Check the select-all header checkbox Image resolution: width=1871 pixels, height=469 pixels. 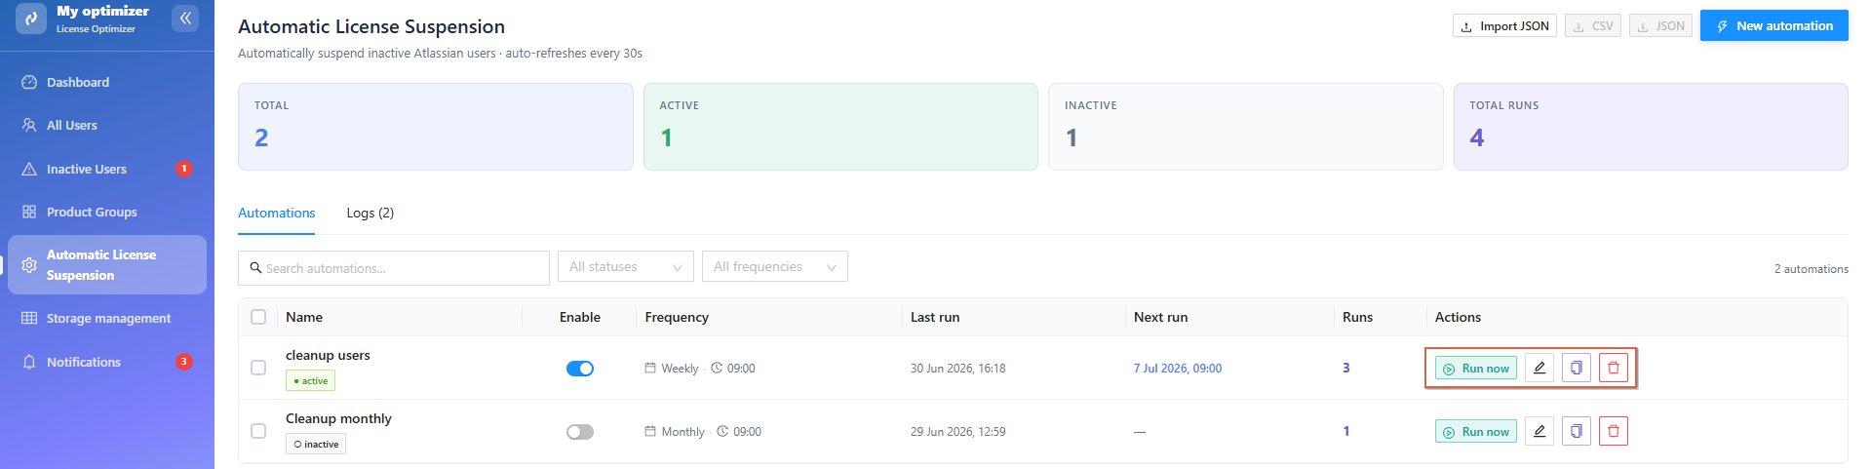coord(258,317)
